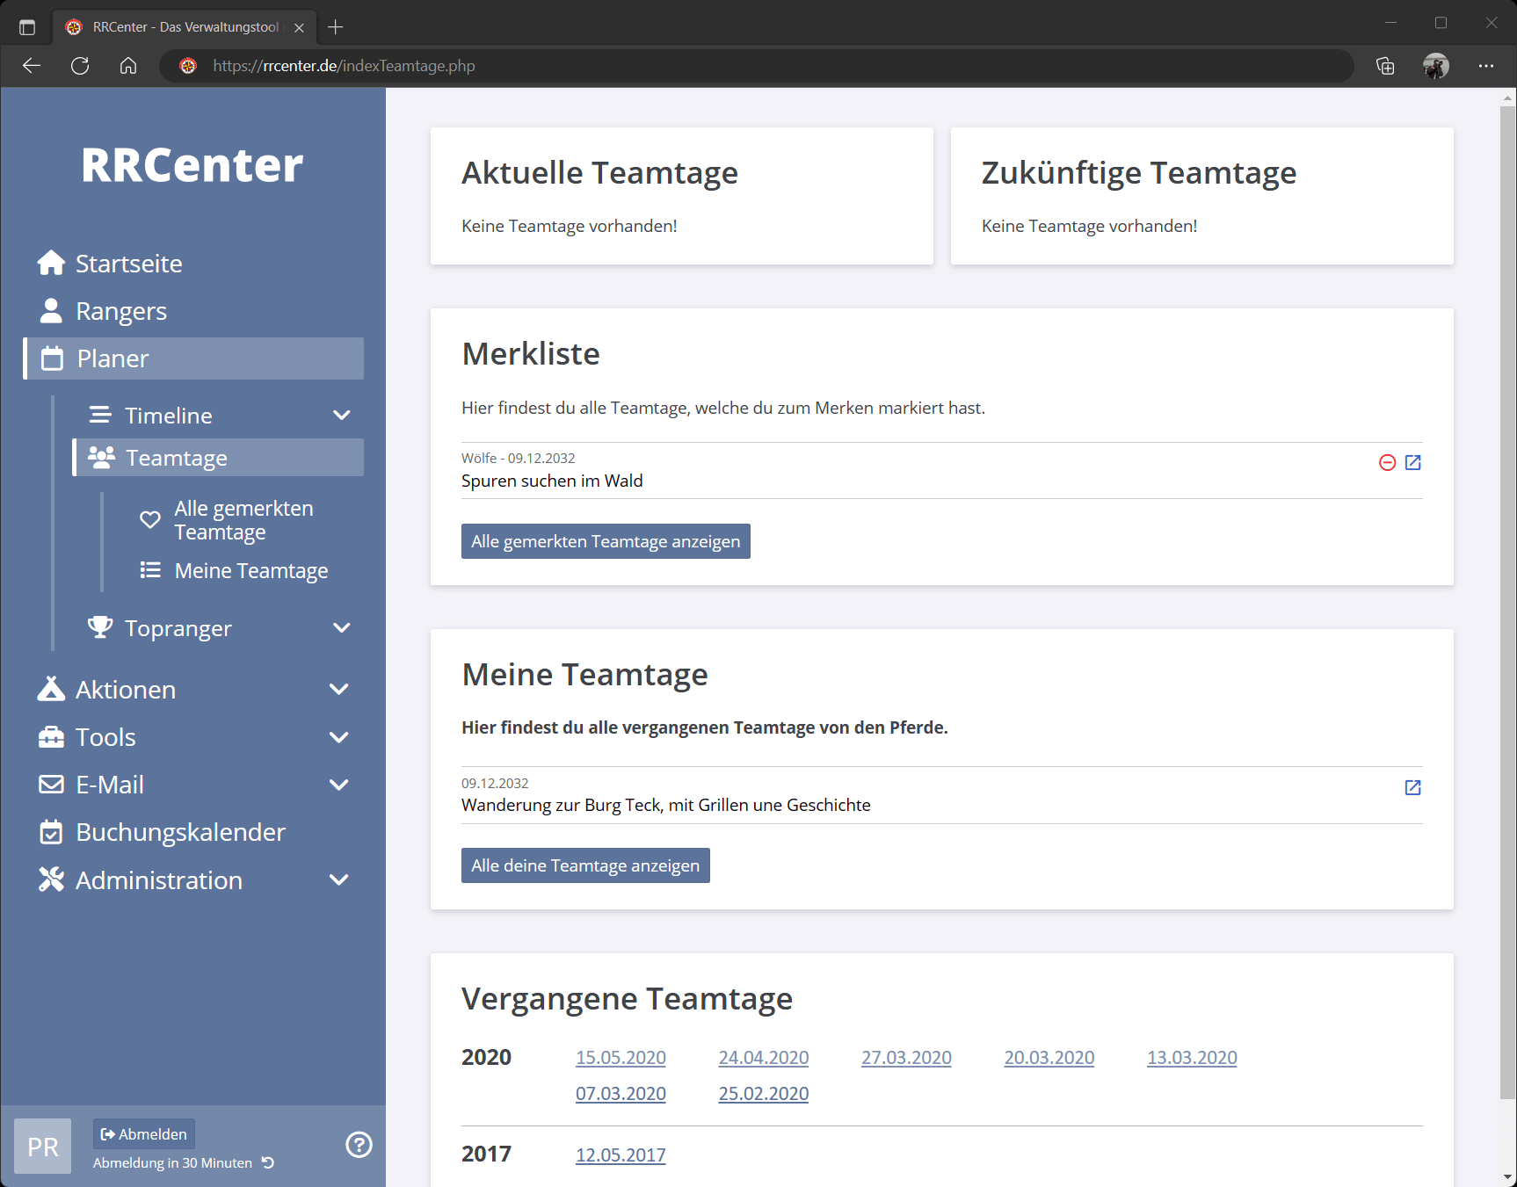Viewport: 1517px width, 1187px height.
Task: Open the 15.05.2020 Teamtag link
Action: point(621,1058)
